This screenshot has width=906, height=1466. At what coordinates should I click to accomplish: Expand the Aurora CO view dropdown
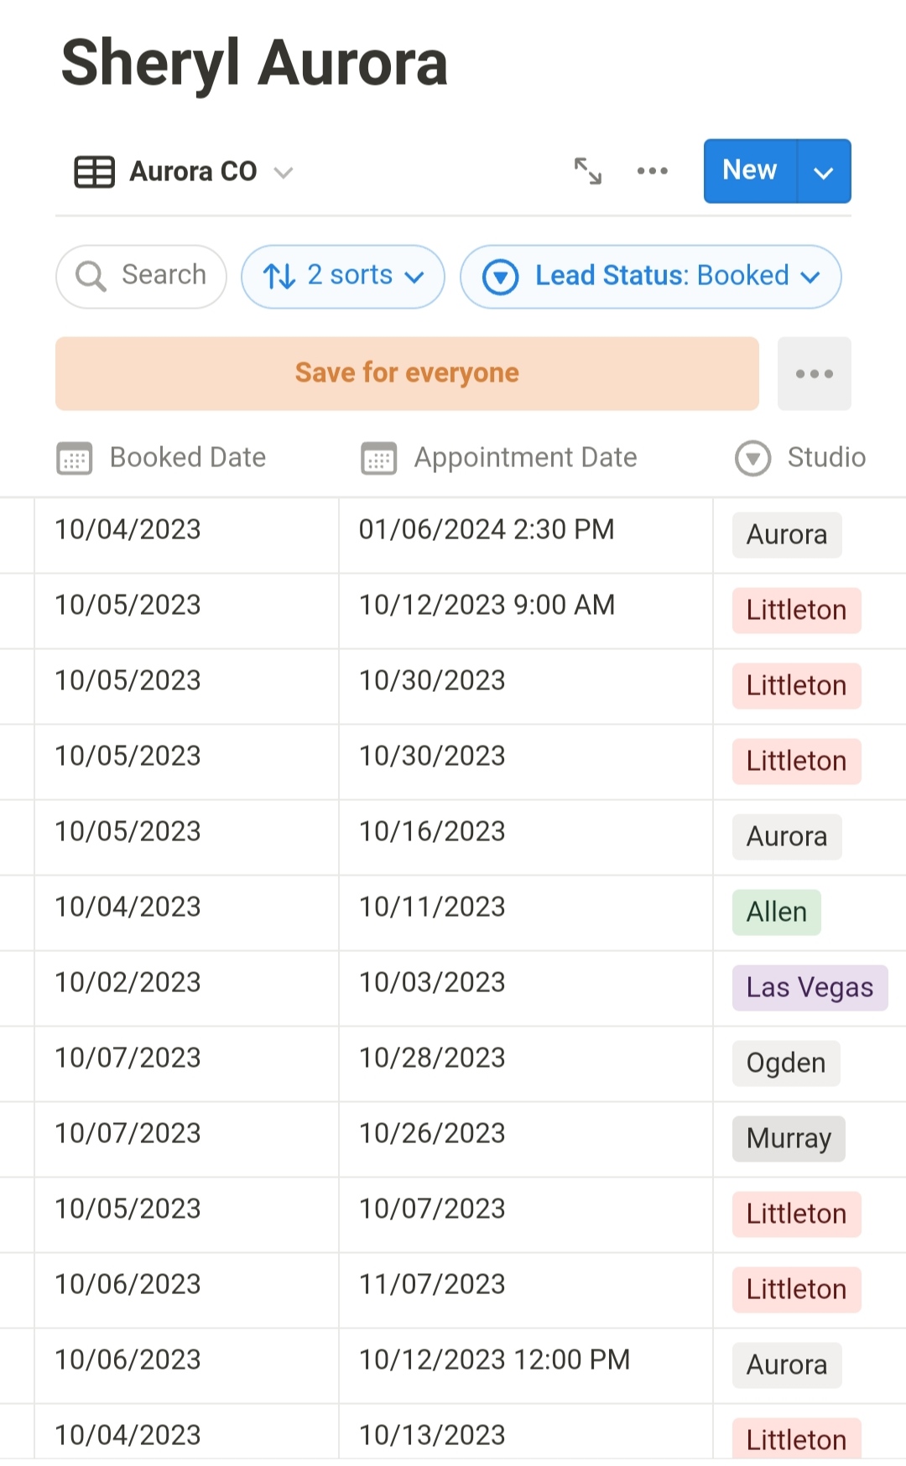click(284, 173)
